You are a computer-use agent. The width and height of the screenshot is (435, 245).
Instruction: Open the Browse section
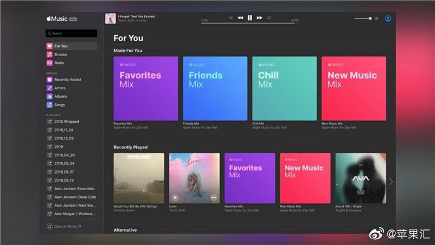72,54
